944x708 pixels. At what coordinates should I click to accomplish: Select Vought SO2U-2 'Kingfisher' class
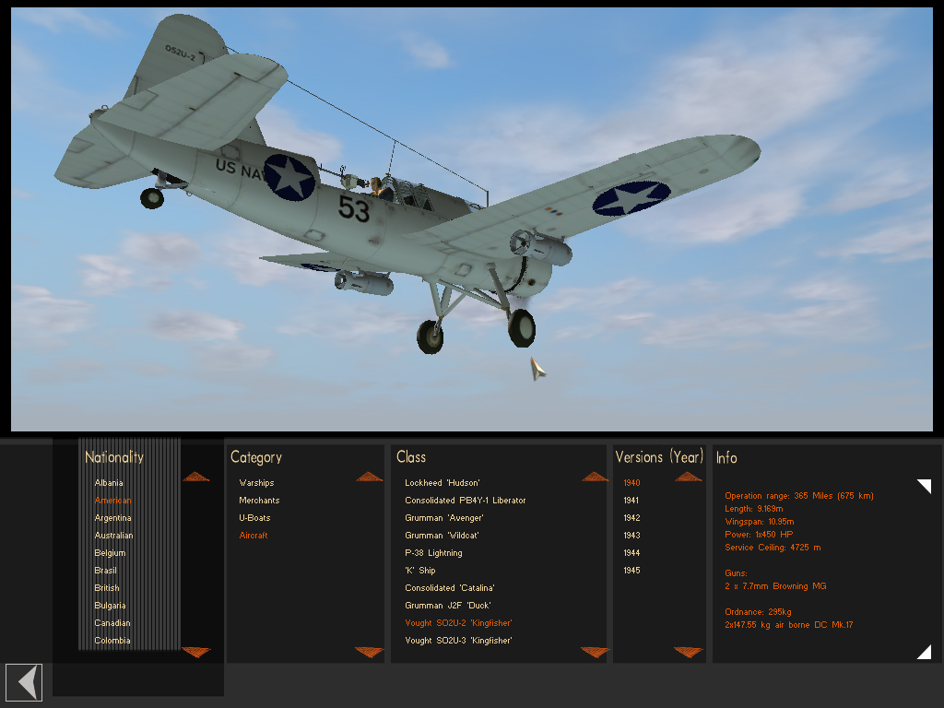[458, 622]
